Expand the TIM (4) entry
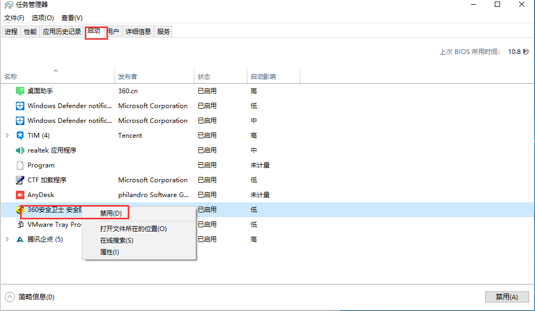 point(7,135)
